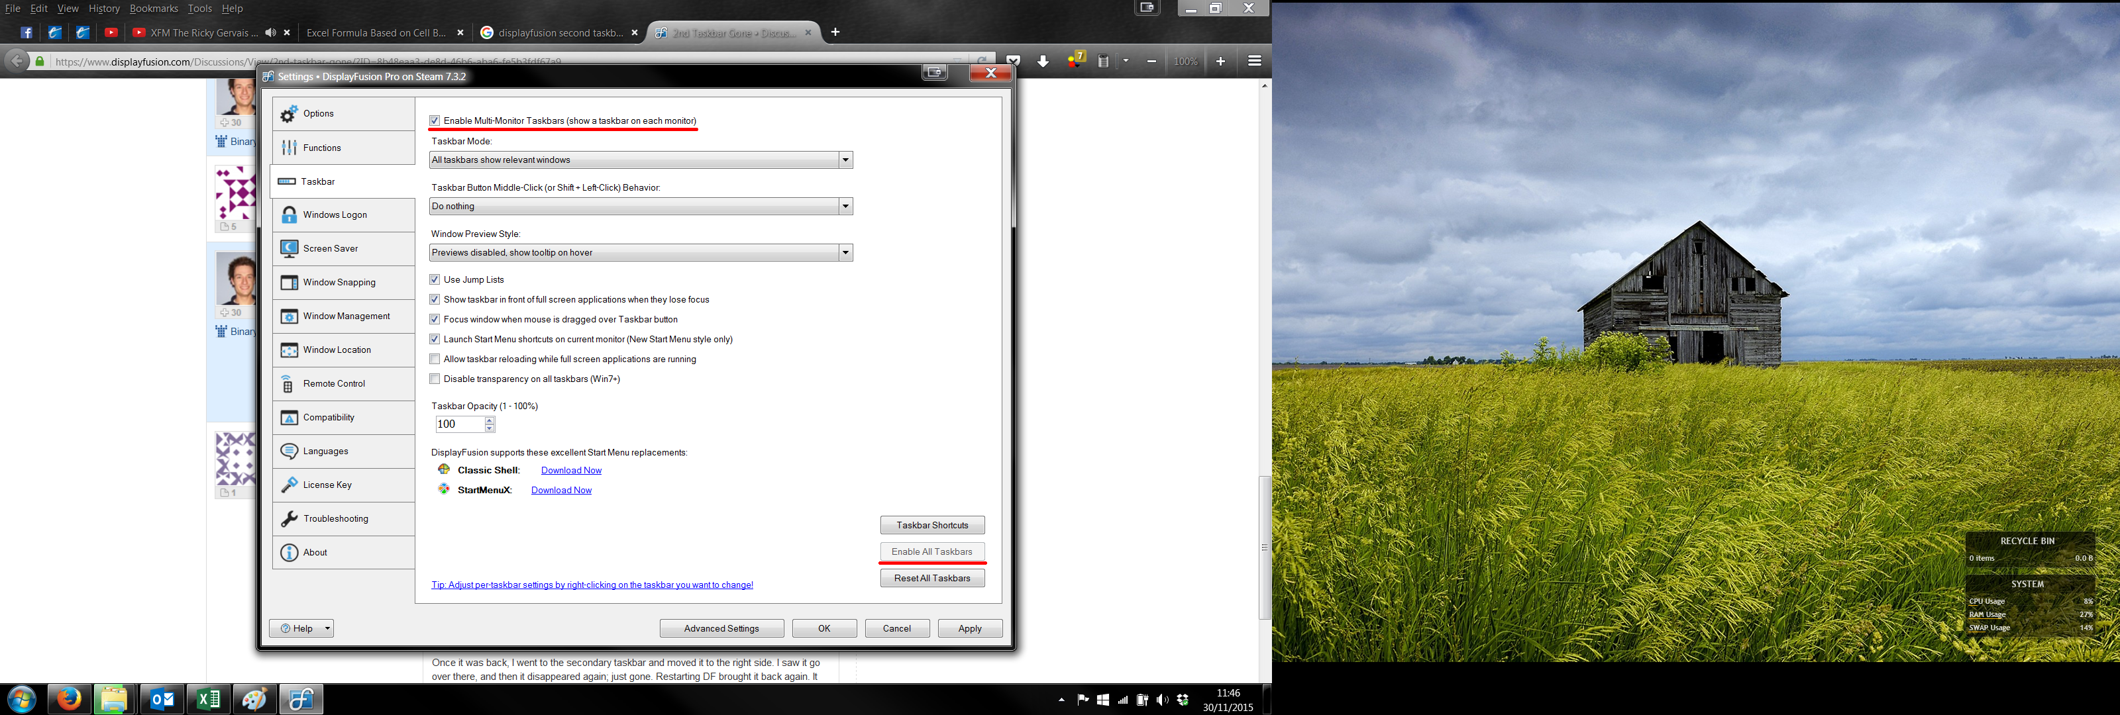Image resolution: width=2120 pixels, height=715 pixels.
Task: Open the Firefox hamburger menu
Action: coord(1254,61)
